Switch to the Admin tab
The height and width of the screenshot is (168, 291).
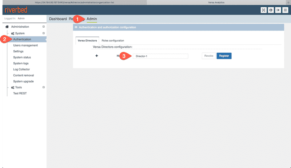pos(92,19)
